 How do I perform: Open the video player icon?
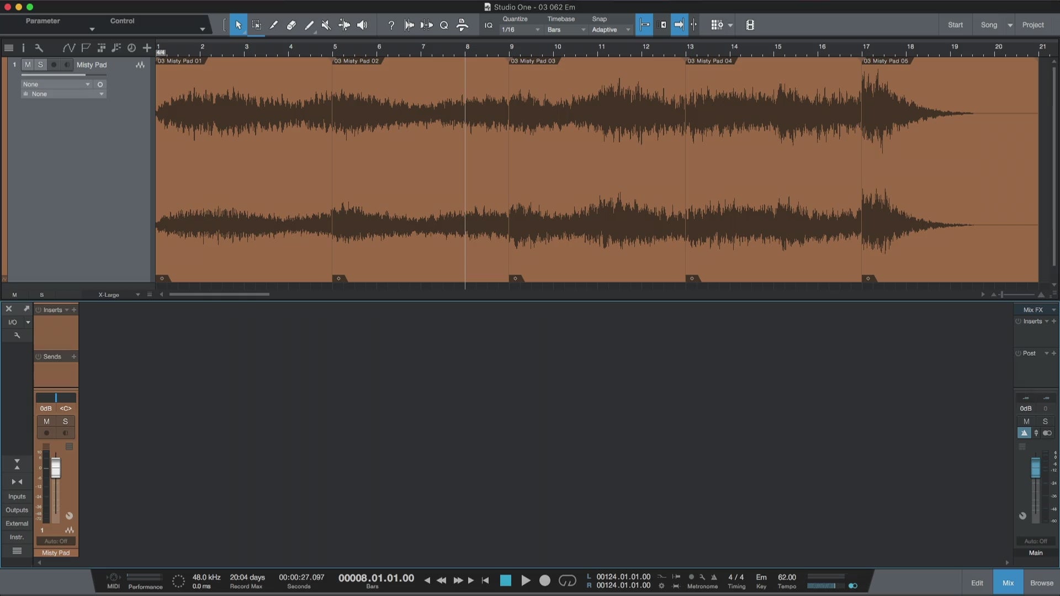pos(750,25)
